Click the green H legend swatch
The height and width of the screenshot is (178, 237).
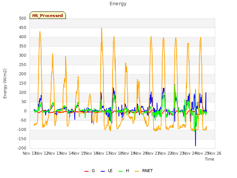(x=121, y=171)
